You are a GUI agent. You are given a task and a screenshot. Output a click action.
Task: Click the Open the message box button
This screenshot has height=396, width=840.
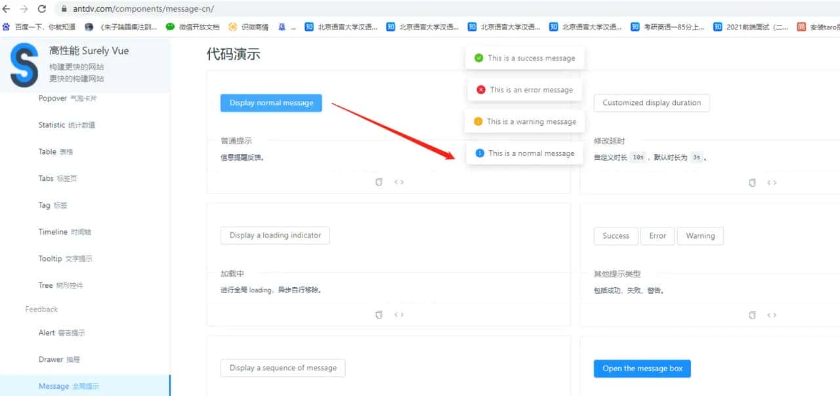point(642,368)
